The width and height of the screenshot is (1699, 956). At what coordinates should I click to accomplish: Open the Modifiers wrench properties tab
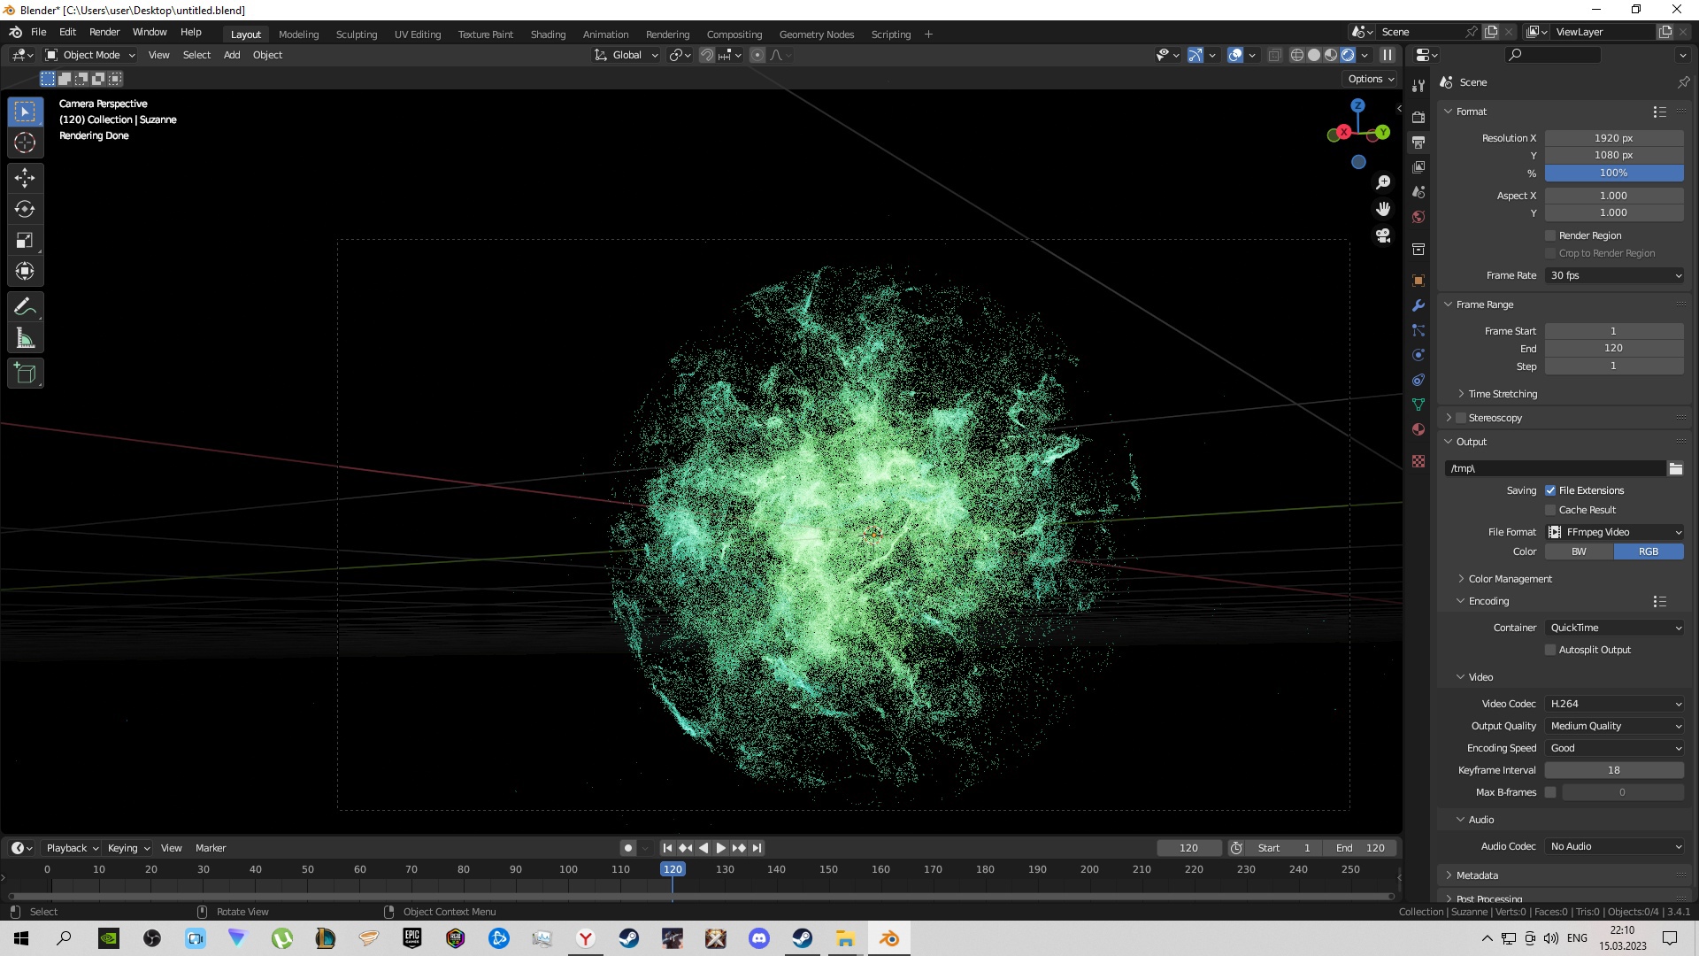(1418, 305)
